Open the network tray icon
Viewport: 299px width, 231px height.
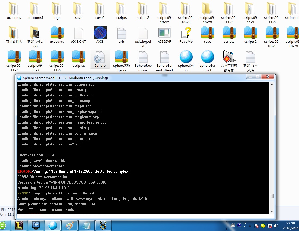pos(269,226)
